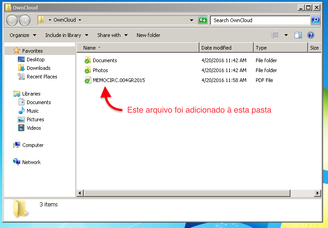This screenshot has height=228, width=328.
Task: Open the Music library
Action: coord(33,111)
